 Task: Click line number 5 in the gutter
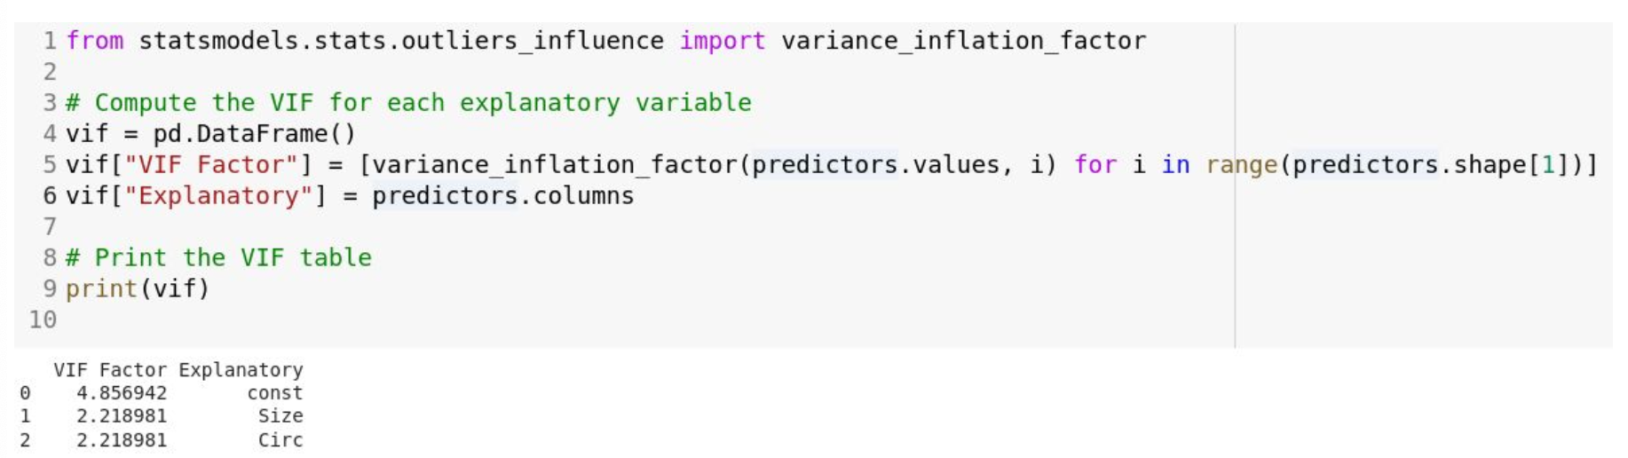click(50, 165)
